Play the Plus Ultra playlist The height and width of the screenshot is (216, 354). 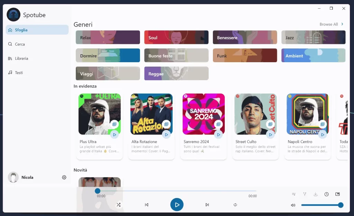tap(114, 135)
